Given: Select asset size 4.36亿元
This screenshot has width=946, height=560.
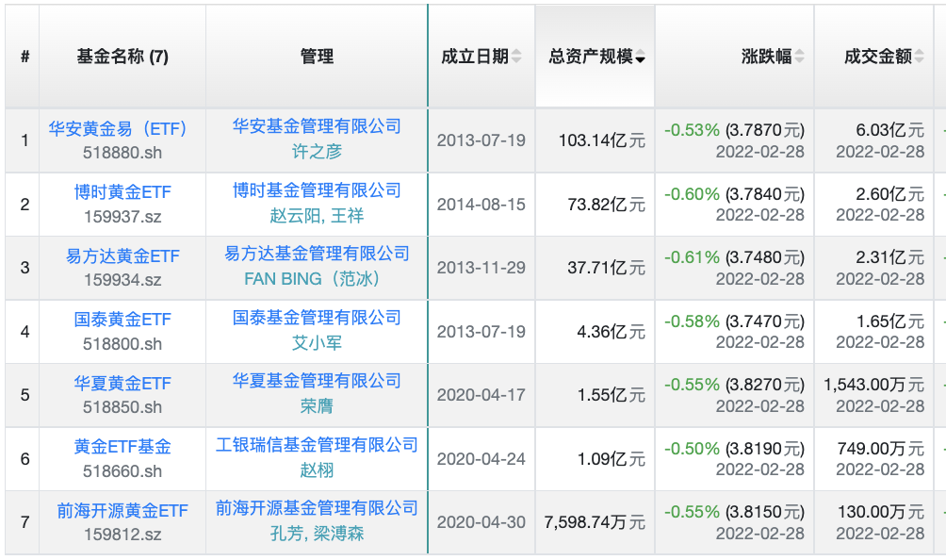Looking at the screenshot, I should (x=611, y=332).
